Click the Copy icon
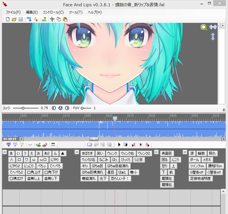Viewport: 228px width, 214px height. [x=58, y=19]
